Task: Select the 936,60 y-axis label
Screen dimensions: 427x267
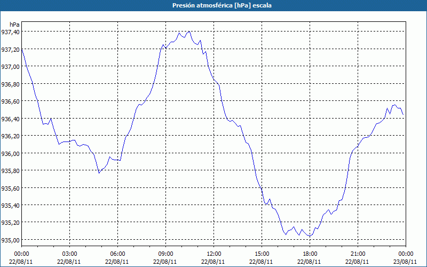Action: click(10, 101)
